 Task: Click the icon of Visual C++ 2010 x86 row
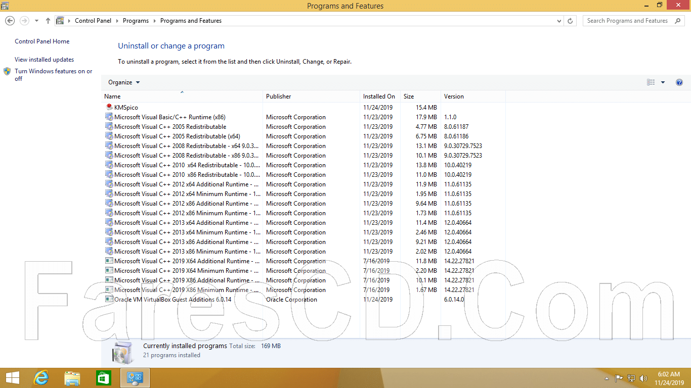coord(109,174)
